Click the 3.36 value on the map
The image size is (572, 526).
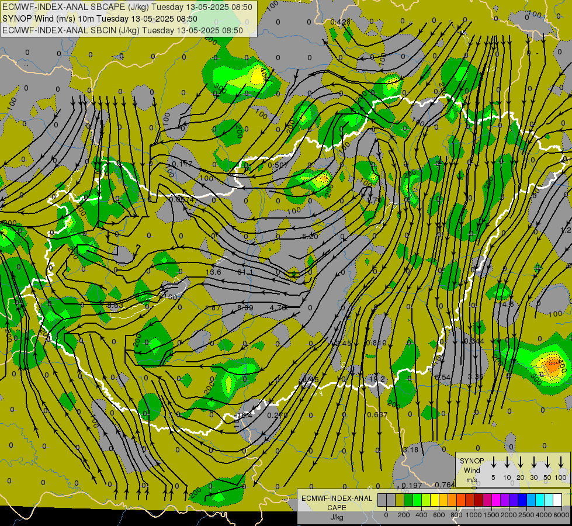pyautogui.click(x=476, y=376)
